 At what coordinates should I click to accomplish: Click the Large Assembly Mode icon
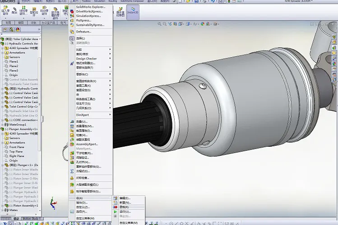click(x=72, y=184)
